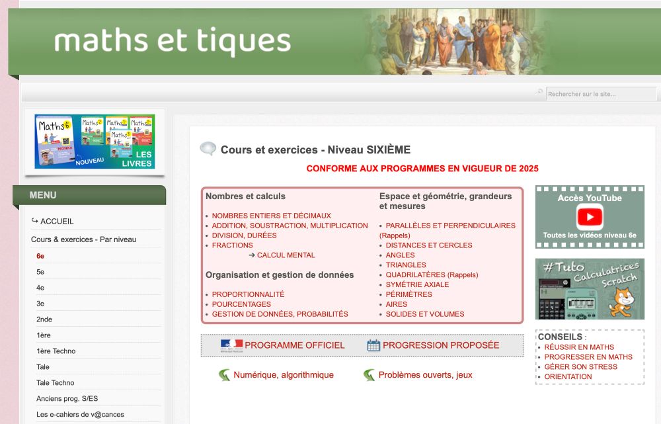Open QUADRILATÈRES (Rappels) lesson
Screen dimensions: 661x424
point(432,275)
